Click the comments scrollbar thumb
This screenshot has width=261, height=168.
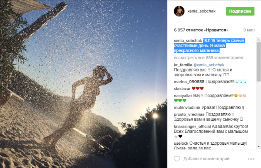(x=258, y=61)
